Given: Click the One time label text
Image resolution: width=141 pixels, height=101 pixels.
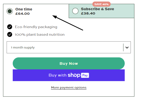Looking at the screenshot, I should pyautogui.click(x=24, y=9).
